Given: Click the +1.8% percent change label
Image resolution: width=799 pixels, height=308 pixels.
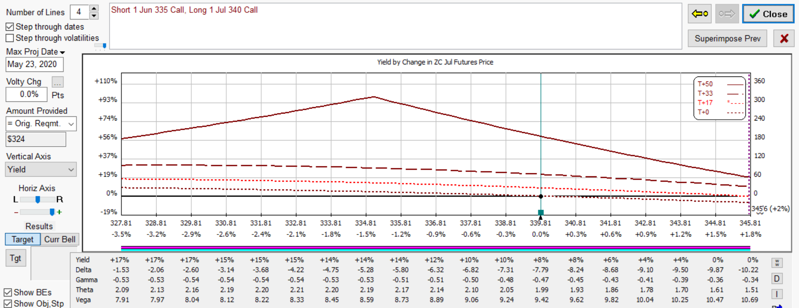Looking at the screenshot, I should point(750,234).
